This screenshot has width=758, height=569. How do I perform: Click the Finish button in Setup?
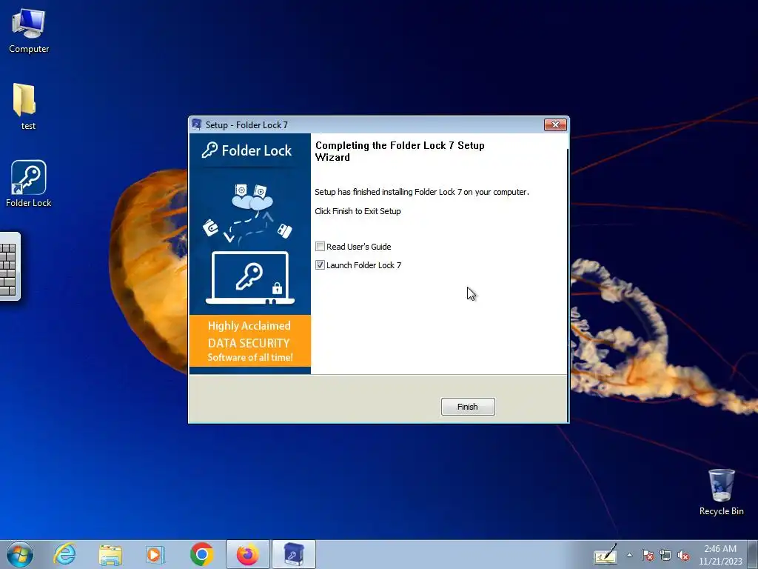tap(468, 407)
